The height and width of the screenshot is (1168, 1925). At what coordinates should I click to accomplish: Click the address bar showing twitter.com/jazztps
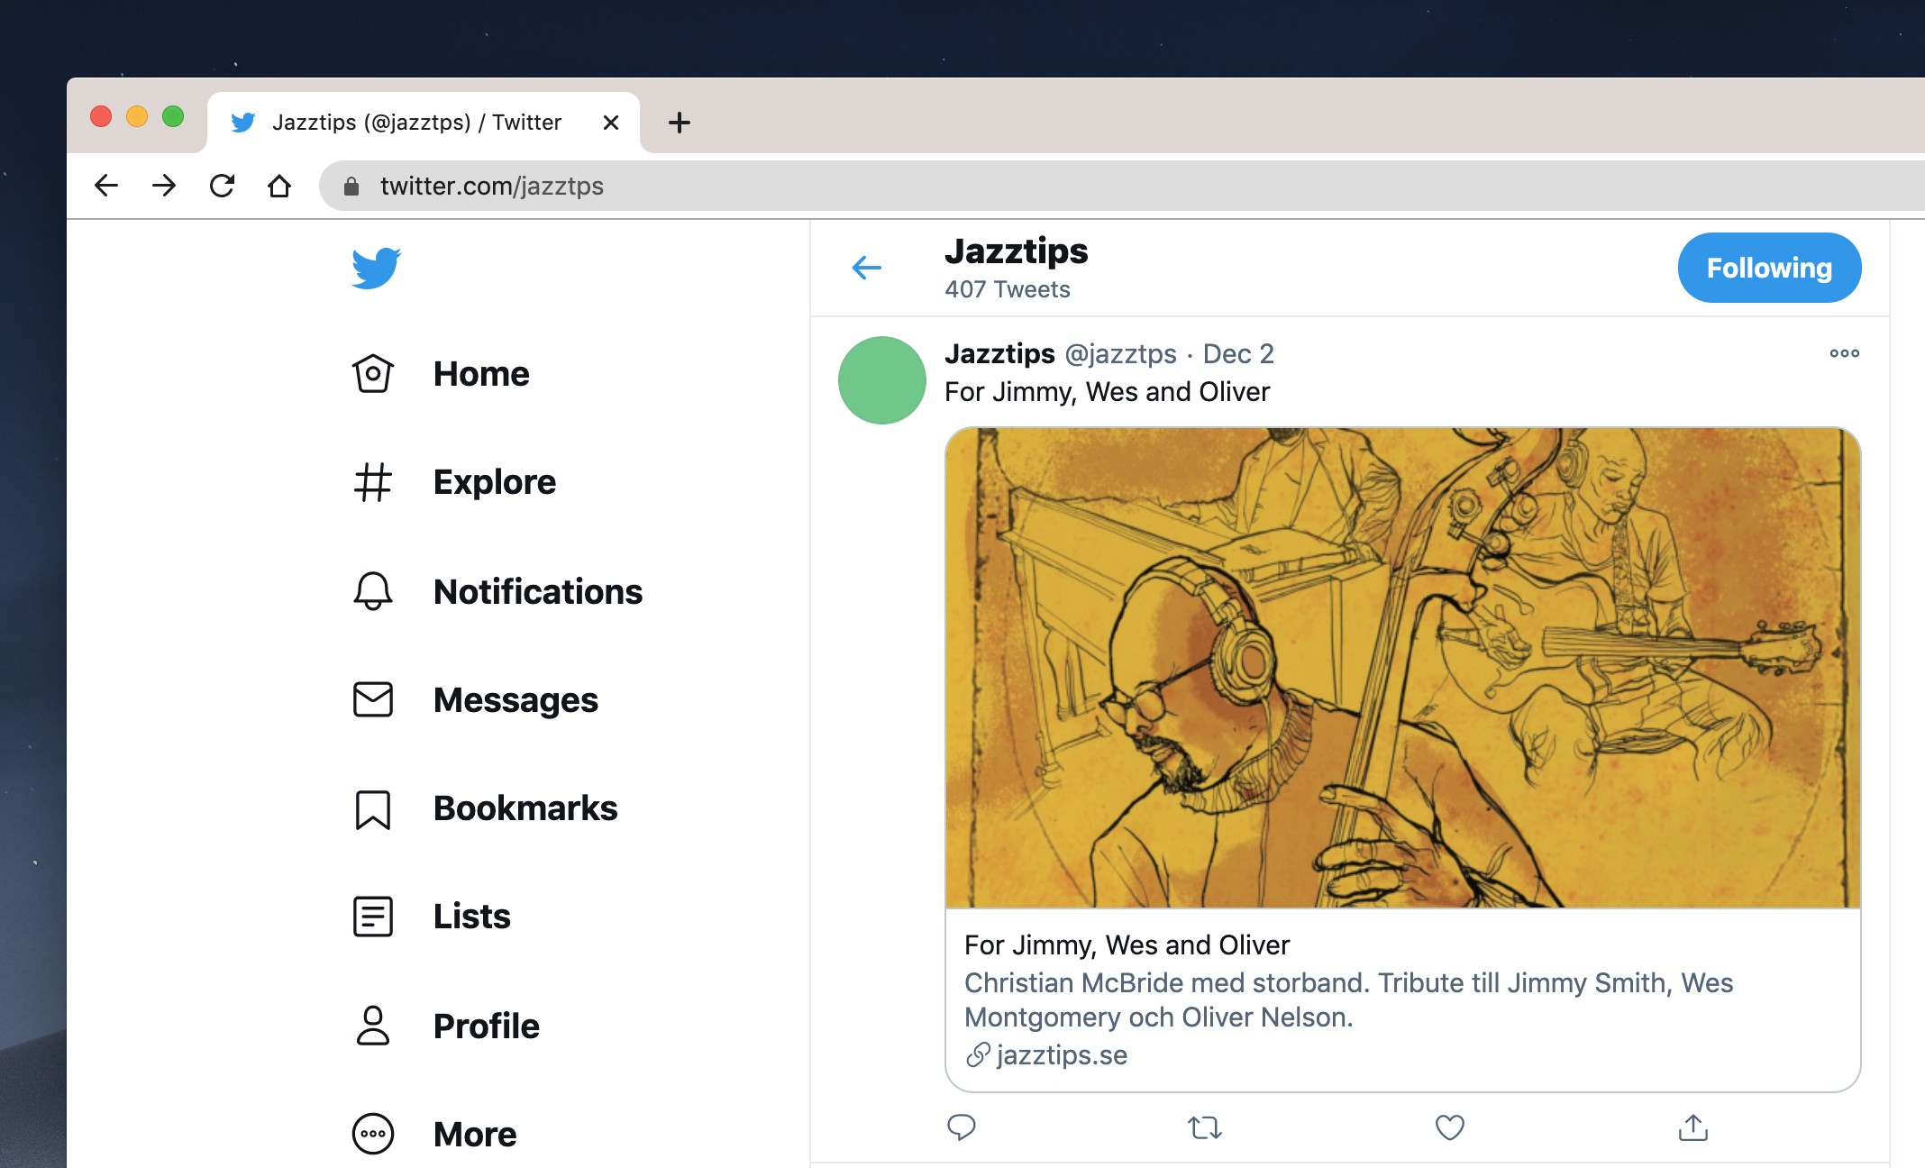[1122, 186]
